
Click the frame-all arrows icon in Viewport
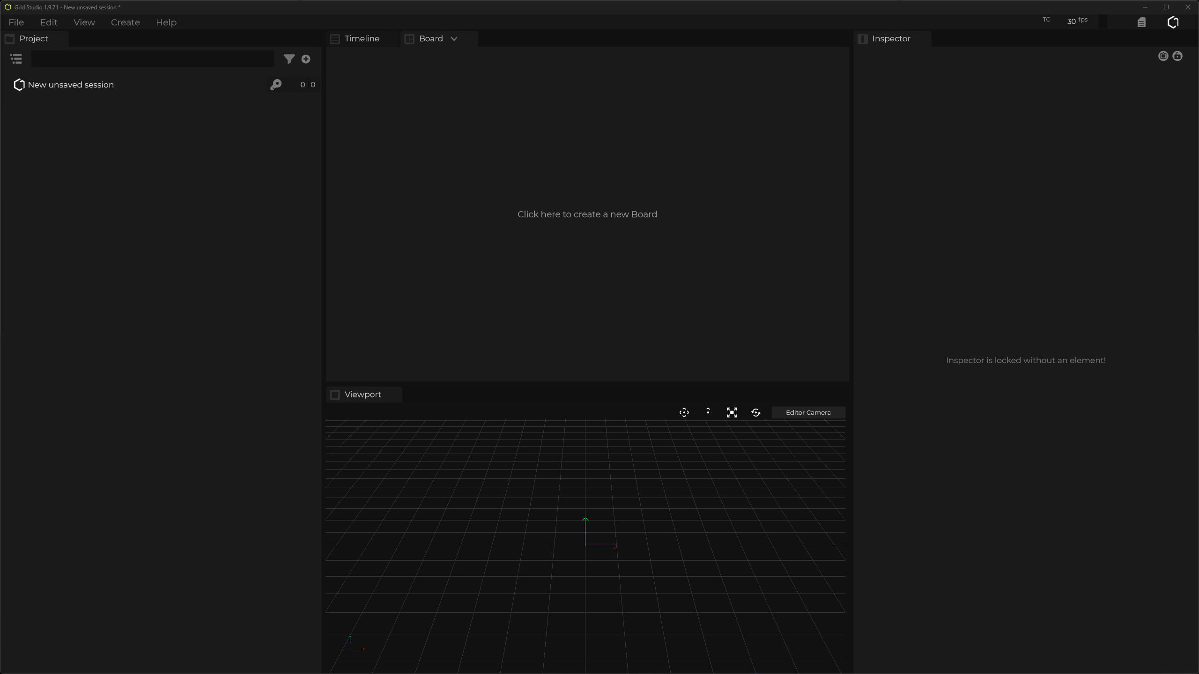[x=732, y=412]
